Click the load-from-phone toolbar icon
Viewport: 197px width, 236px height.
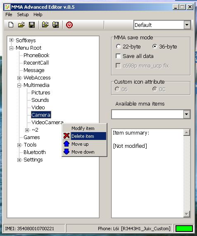coord(45,25)
